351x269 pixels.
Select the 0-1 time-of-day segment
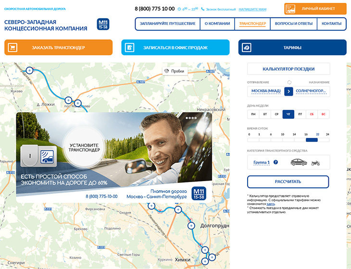(253, 140)
